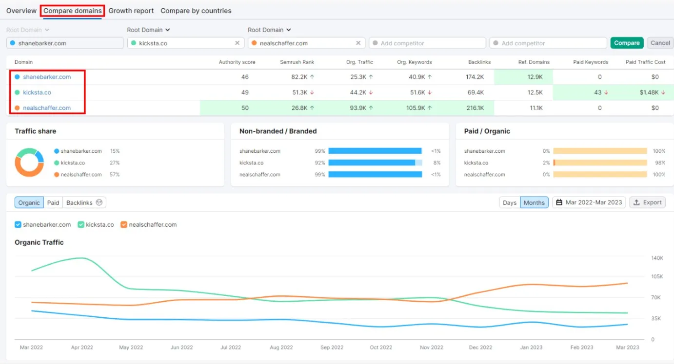Show Organic data in the chart
This screenshot has height=364, width=674.
[29, 202]
